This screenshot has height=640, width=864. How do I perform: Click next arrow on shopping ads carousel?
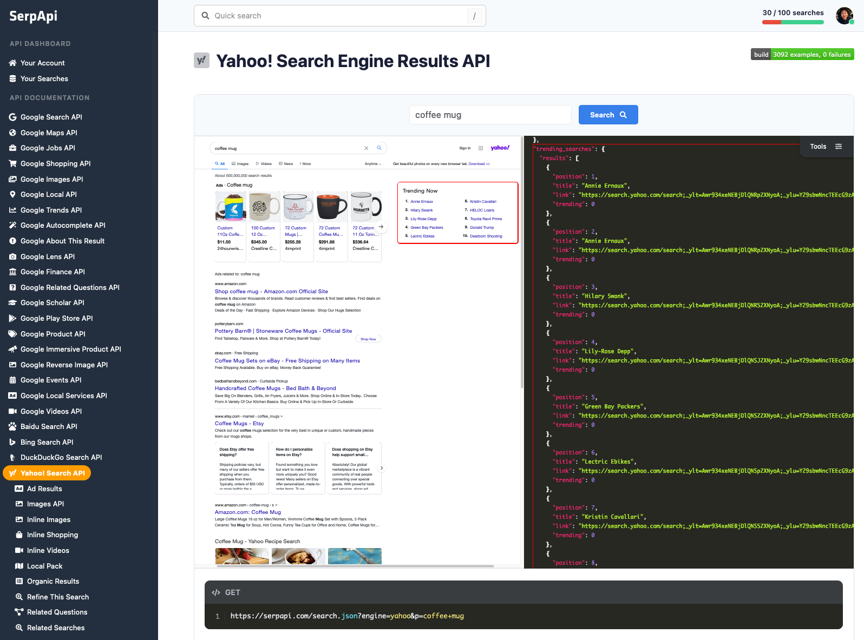click(x=381, y=227)
